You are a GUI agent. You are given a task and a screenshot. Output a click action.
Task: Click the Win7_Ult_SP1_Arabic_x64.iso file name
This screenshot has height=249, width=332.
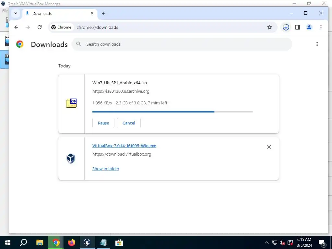tap(120, 83)
